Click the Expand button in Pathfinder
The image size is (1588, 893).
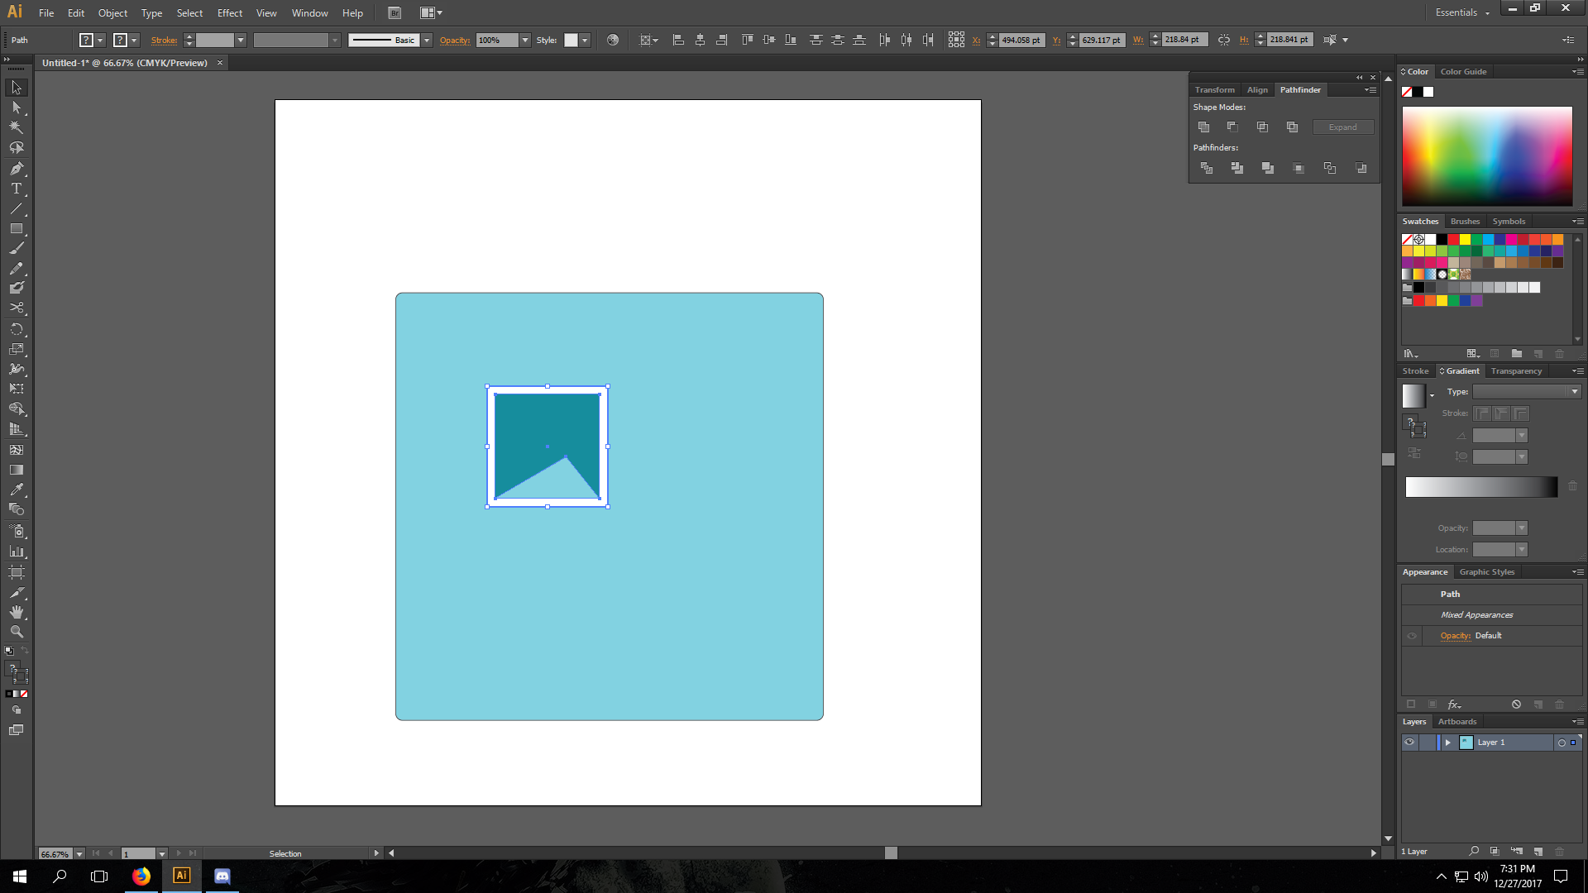tap(1342, 127)
